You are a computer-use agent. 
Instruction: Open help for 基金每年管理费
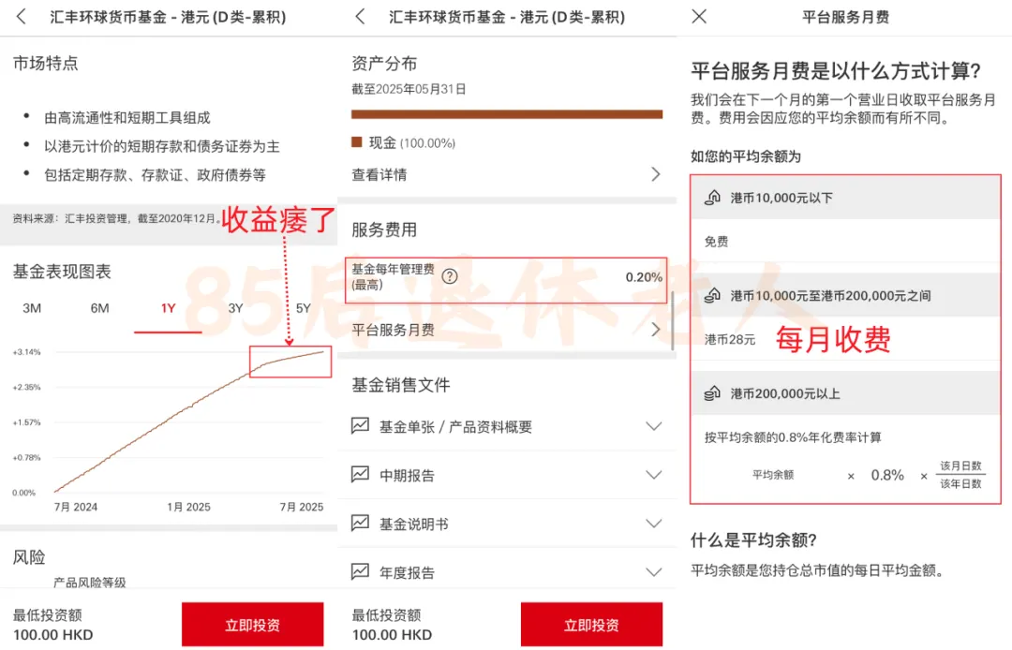(x=450, y=276)
